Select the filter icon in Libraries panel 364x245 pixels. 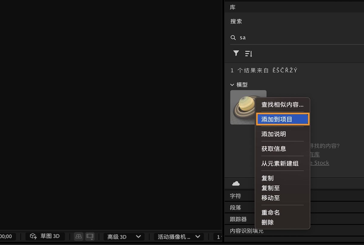pos(236,53)
